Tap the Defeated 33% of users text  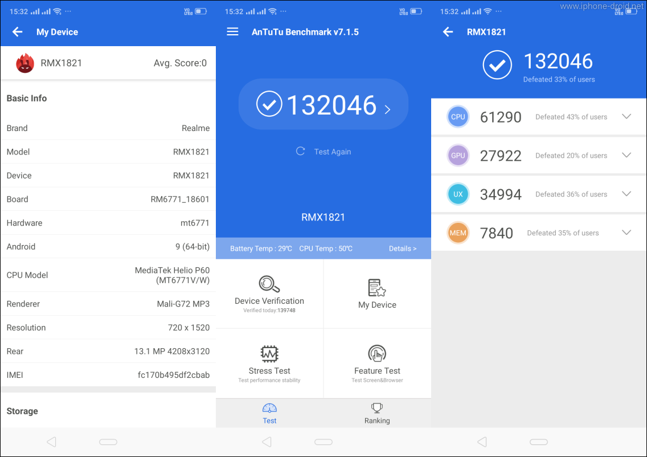click(559, 79)
